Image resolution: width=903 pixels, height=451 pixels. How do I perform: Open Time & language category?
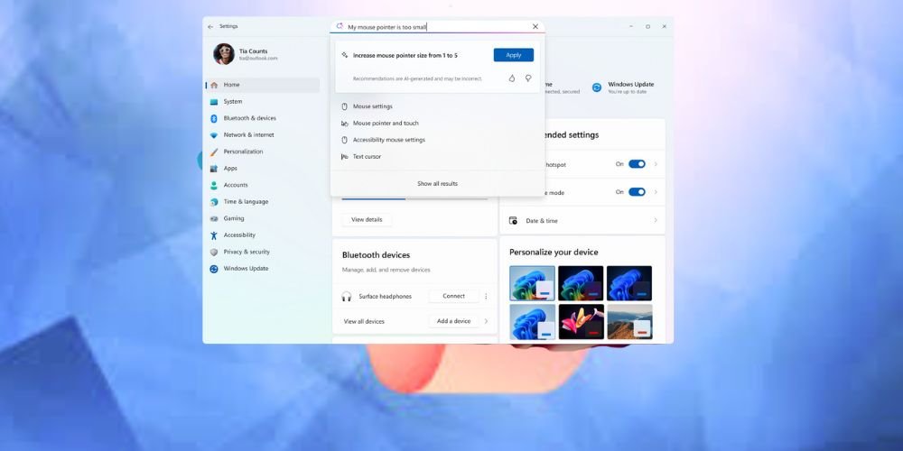[263, 201]
